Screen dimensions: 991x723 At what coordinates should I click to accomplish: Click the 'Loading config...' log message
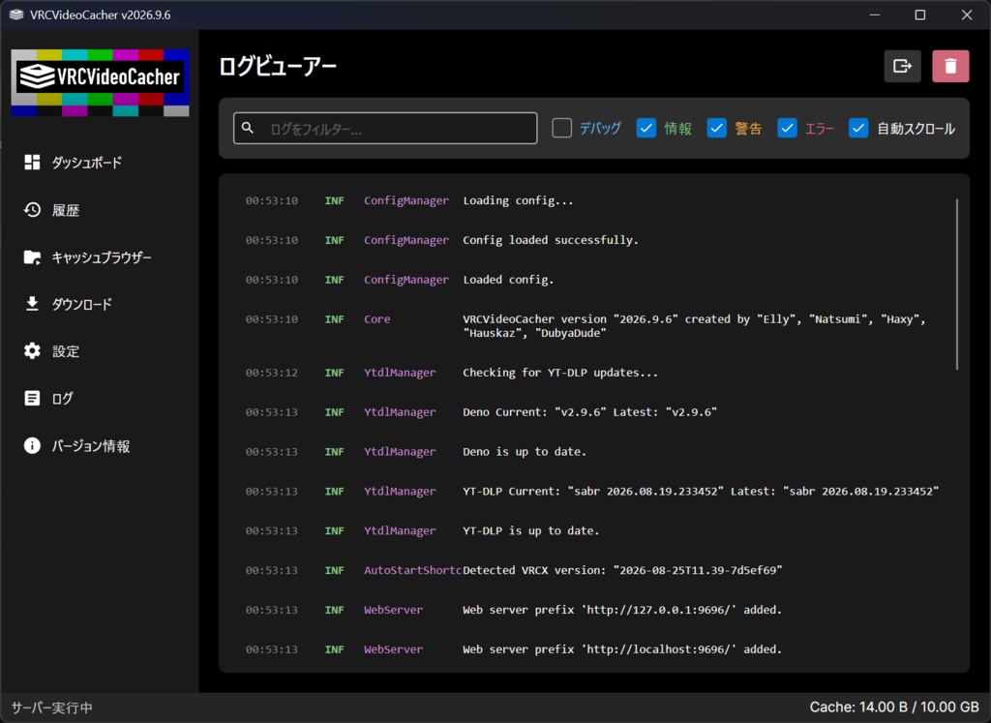point(518,200)
